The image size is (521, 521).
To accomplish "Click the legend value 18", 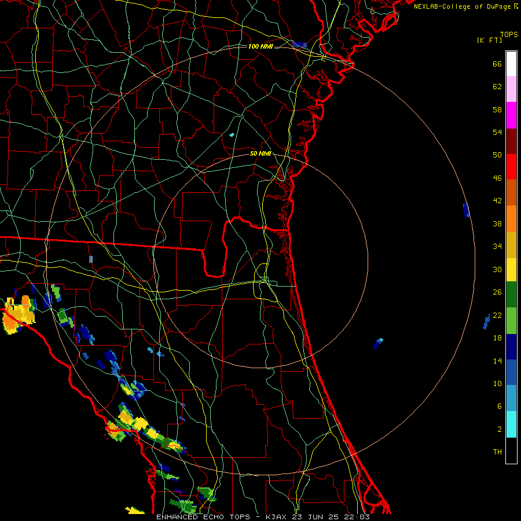I will (x=497, y=338).
